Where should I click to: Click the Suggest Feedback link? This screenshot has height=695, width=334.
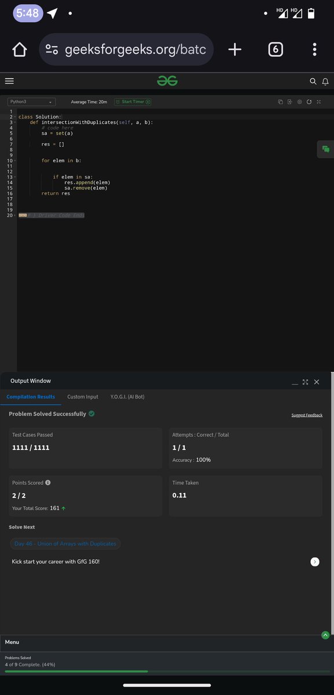[307, 415]
